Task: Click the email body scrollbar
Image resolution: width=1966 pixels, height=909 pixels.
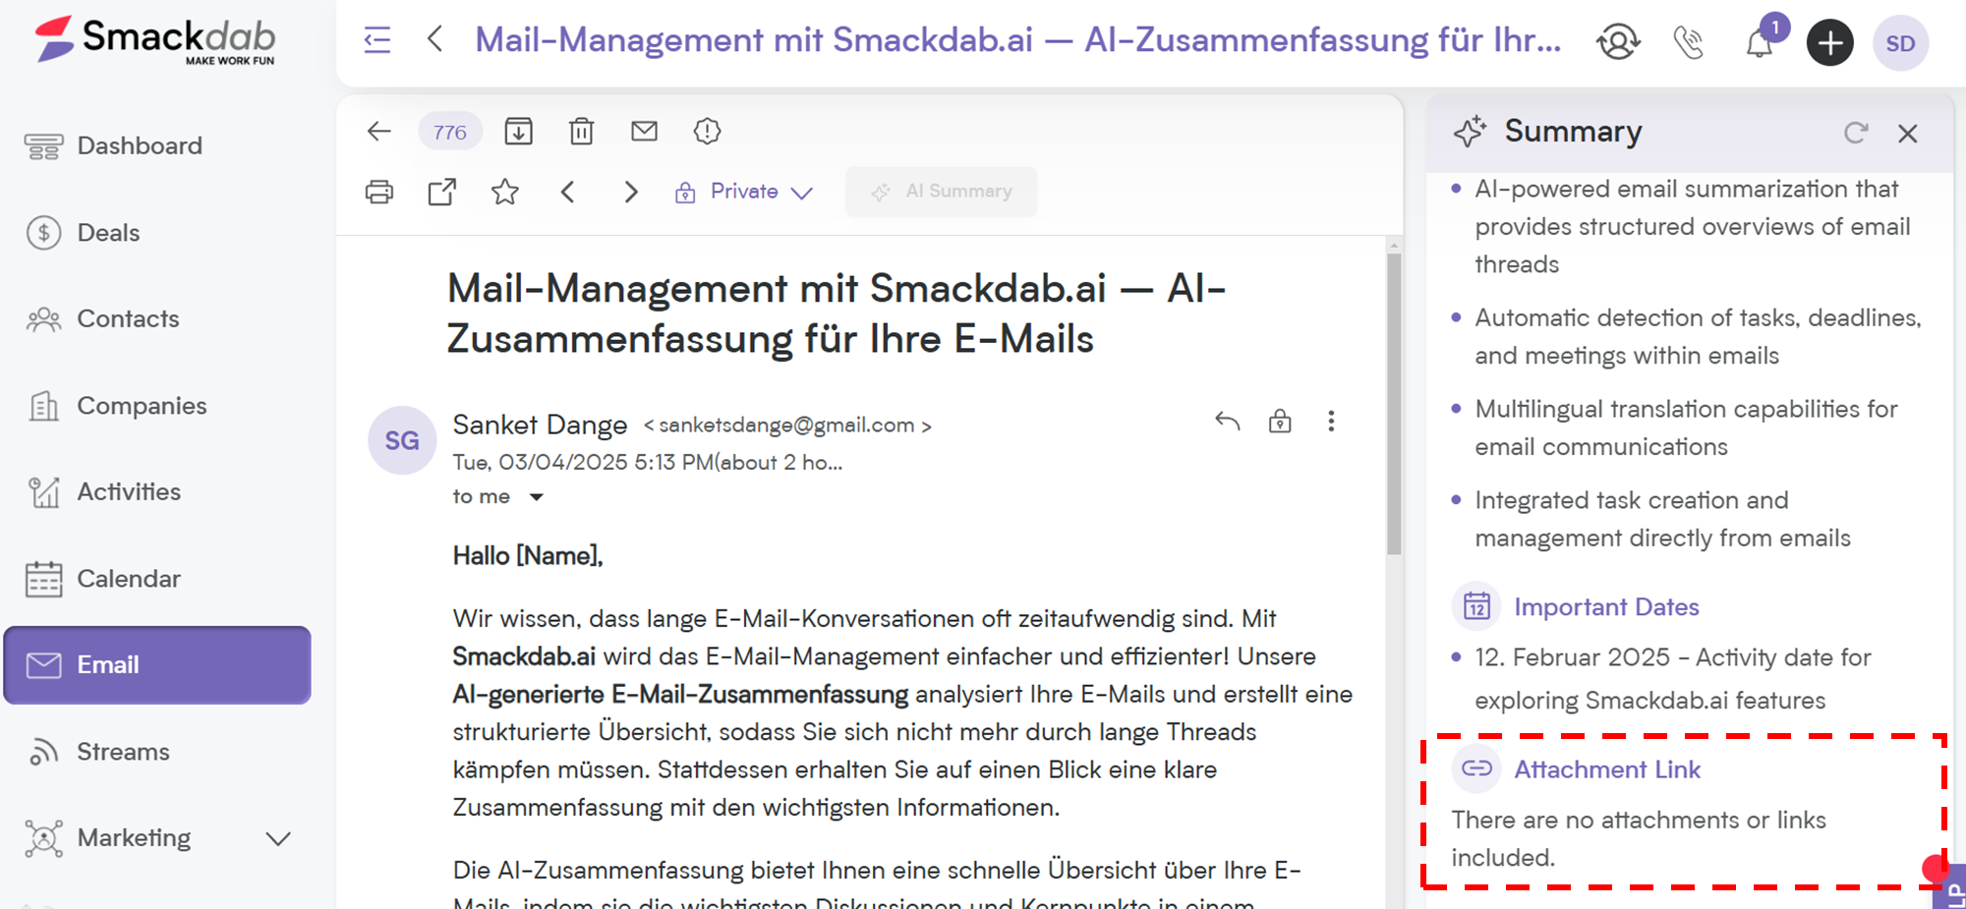Action: 1394,403
